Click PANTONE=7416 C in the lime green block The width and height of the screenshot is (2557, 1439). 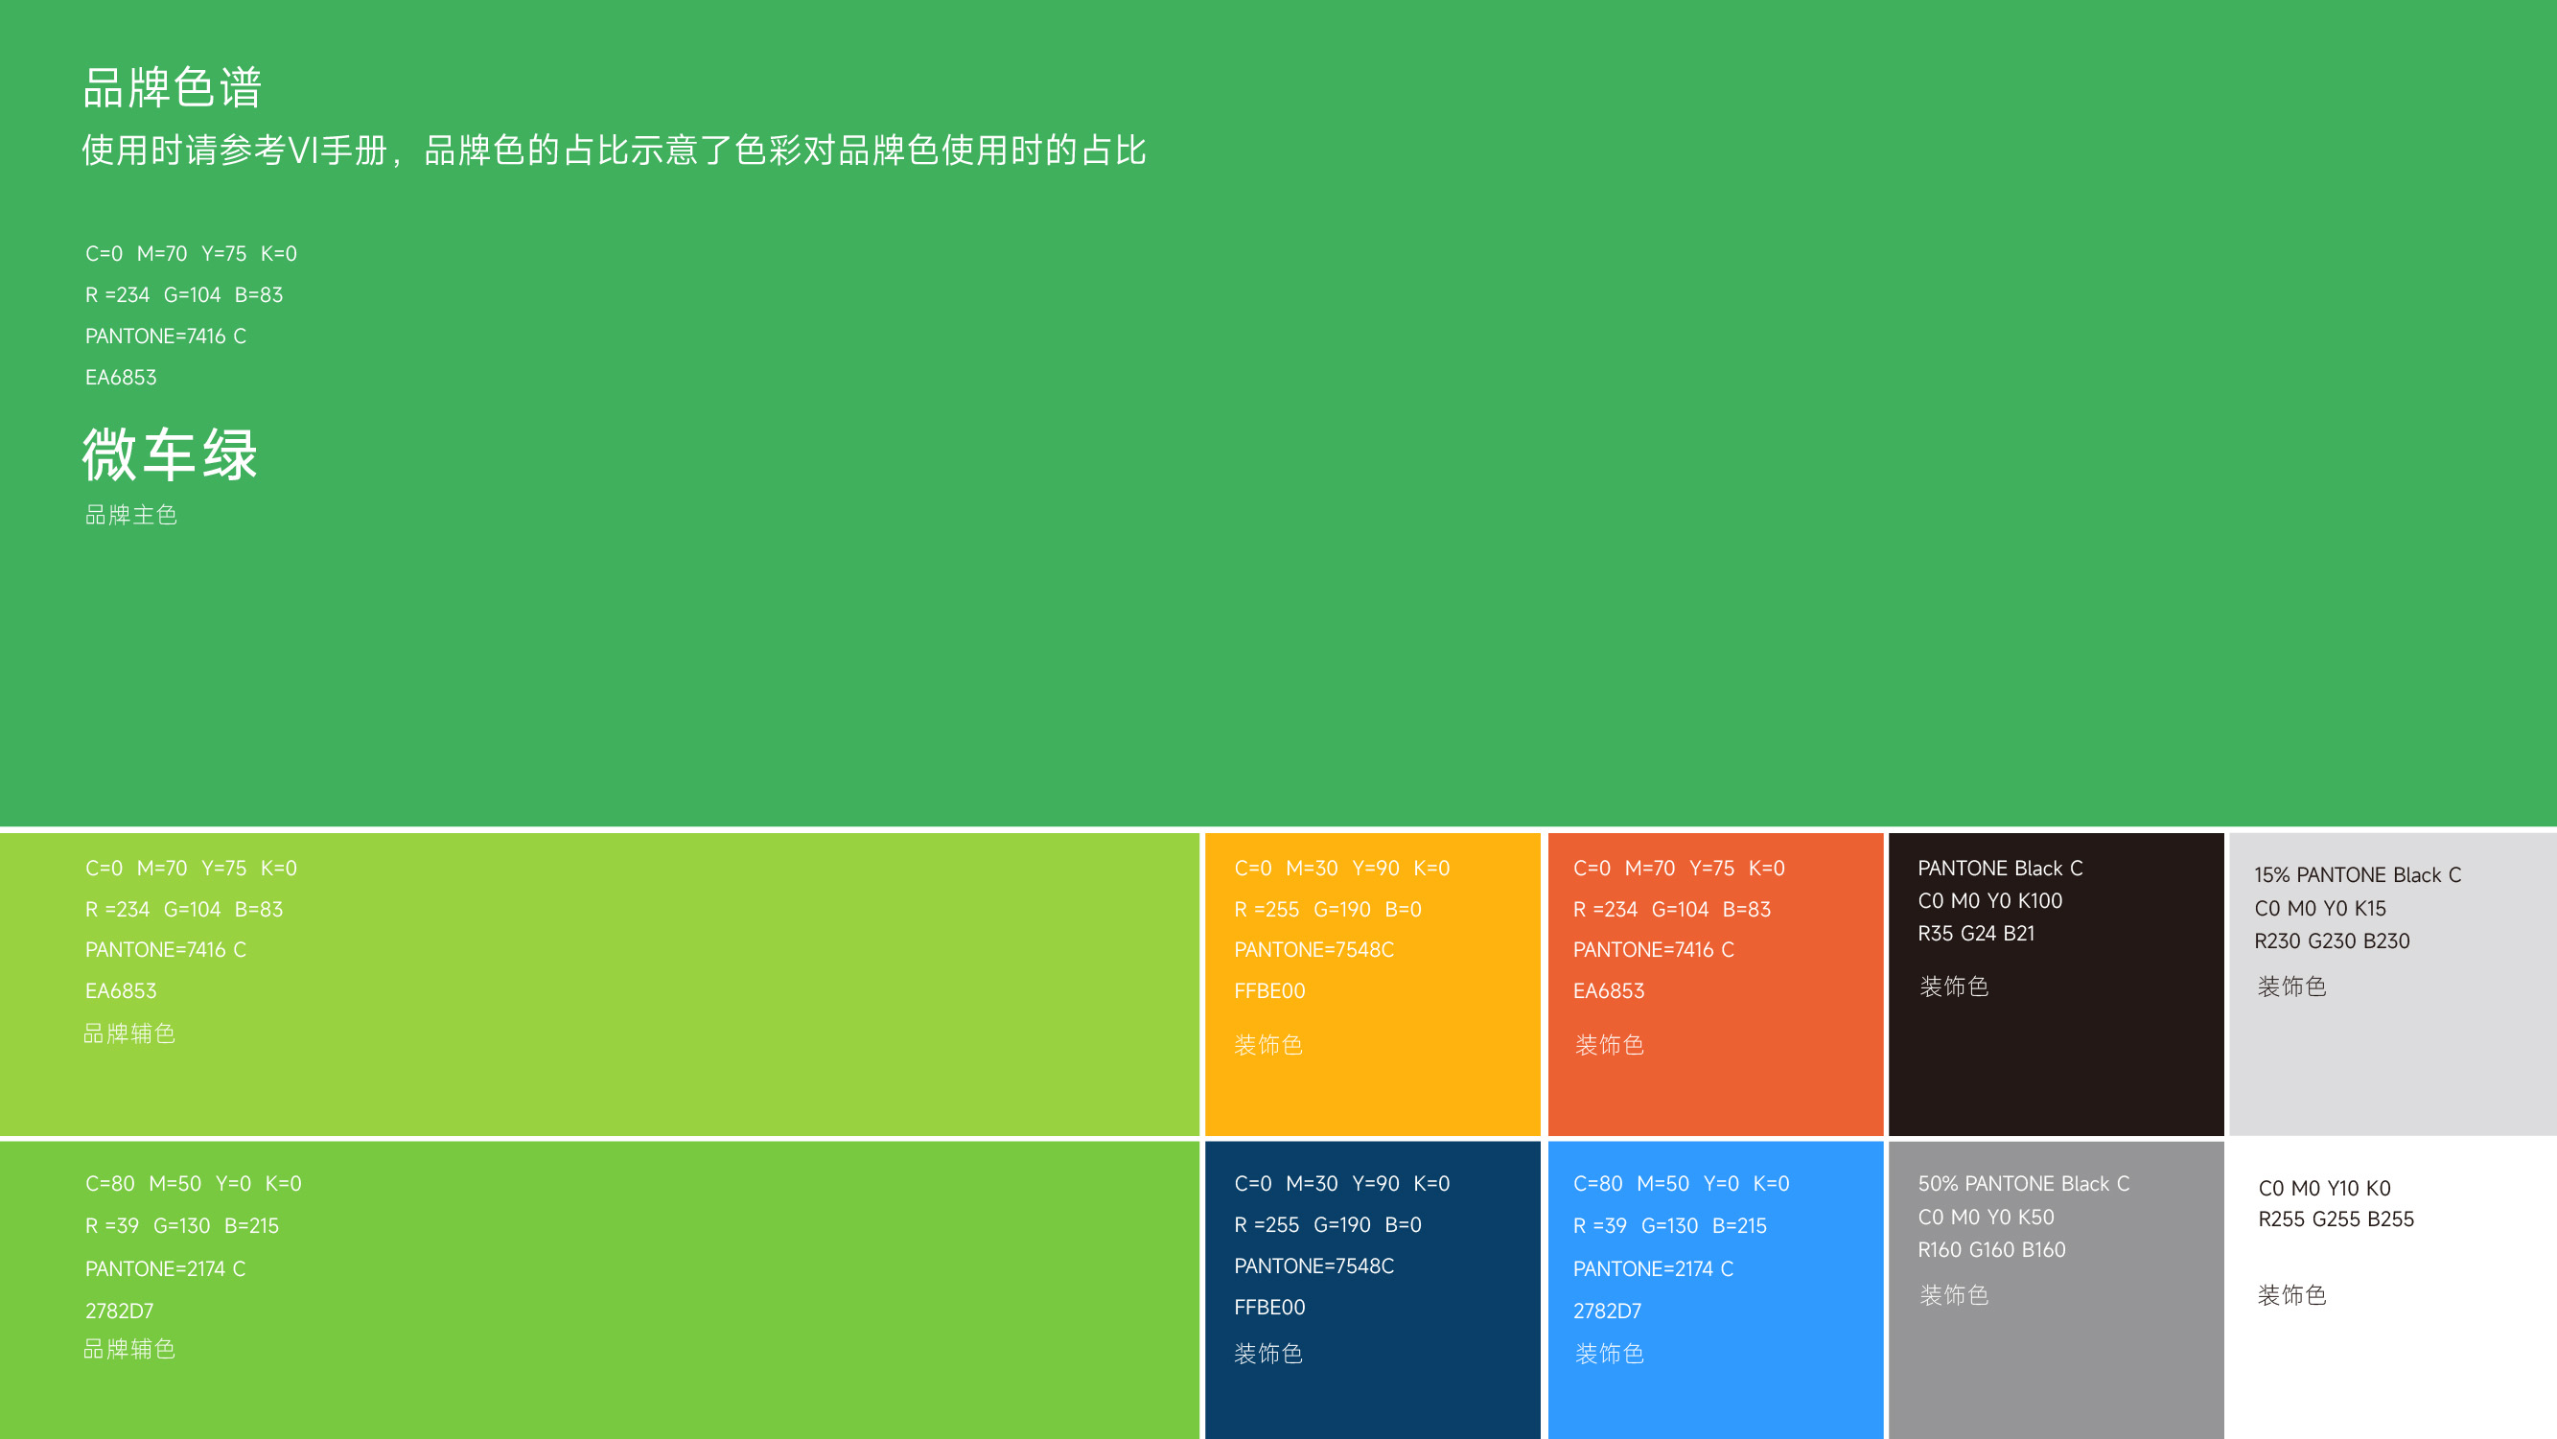coord(165,949)
